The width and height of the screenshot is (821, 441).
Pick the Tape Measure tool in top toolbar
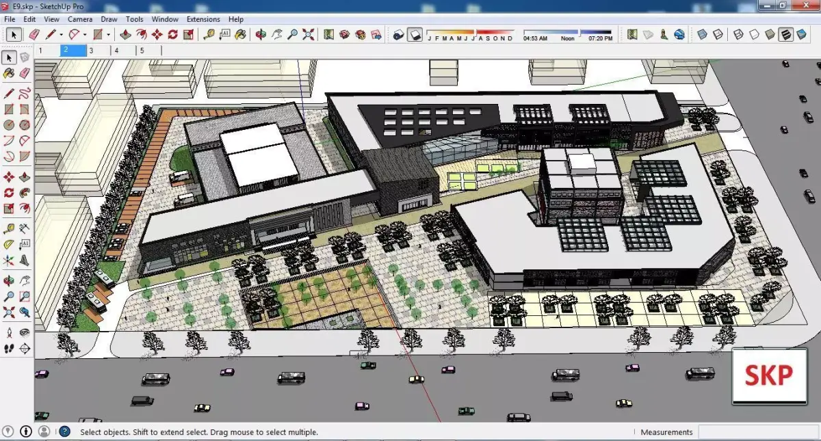click(x=209, y=34)
